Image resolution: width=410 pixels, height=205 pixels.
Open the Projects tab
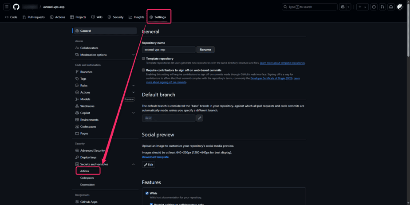point(78,17)
